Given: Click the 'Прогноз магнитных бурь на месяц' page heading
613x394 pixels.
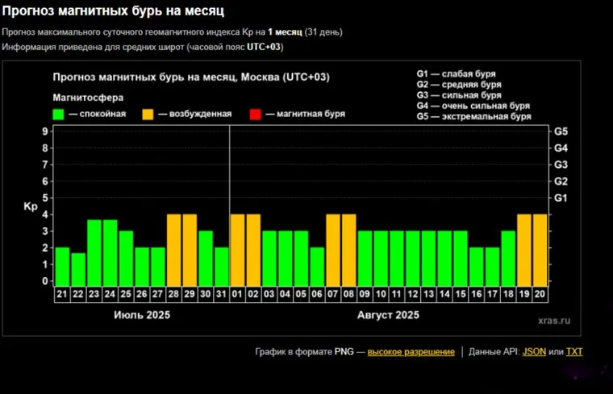Looking at the screenshot, I should 112,11.
